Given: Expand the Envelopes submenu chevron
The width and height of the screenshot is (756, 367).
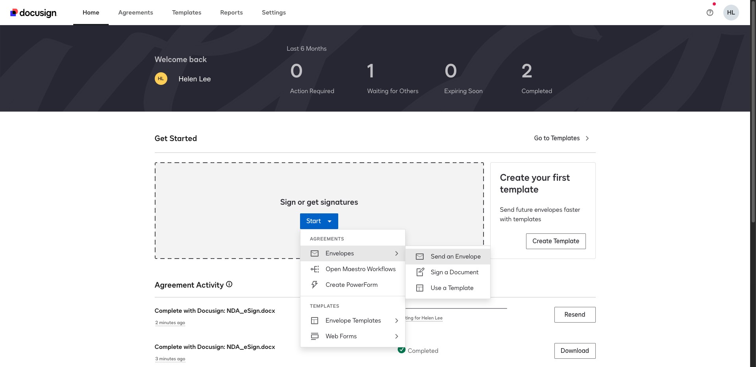Looking at the screenshot, I should (397, 253).
